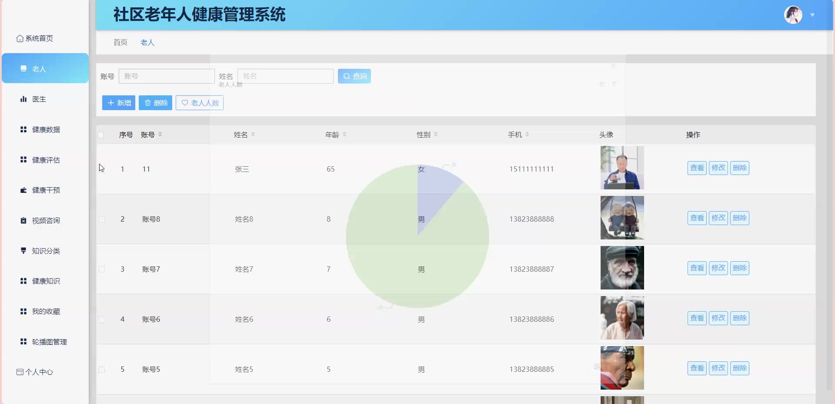Viewport: 835px width, 404px height.
Task: Select phone number 13823888886
Action: click(531, 320)
